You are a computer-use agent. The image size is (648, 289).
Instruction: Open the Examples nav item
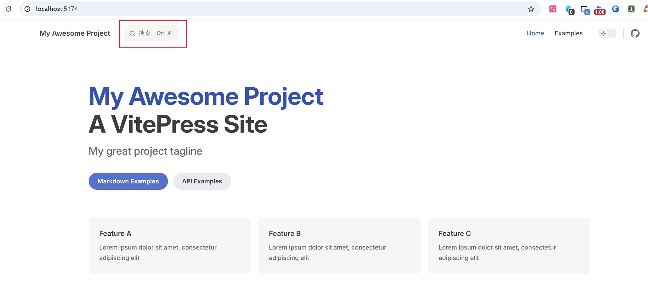tap(569, 33)
